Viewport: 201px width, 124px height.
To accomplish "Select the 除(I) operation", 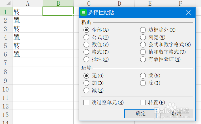I will click(143, 83).
